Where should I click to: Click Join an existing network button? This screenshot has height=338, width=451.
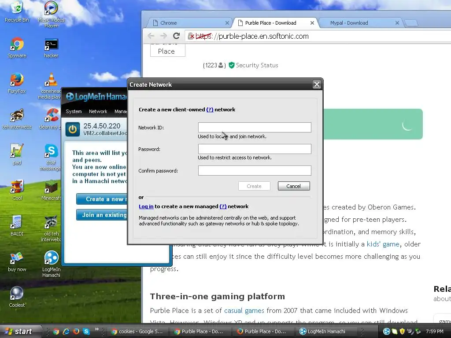[102, 215]
